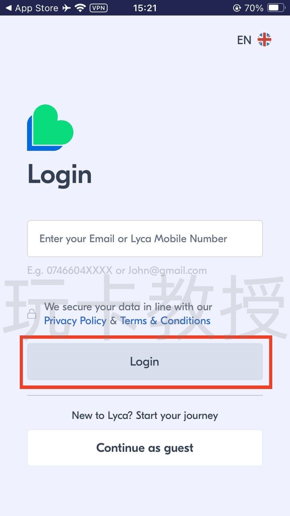
Task: Tap the battery icon in status bar
Action: (276, 8)
